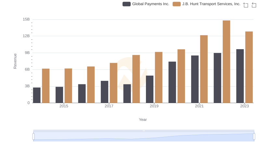The height and width of the screenshot is (149, 260).
Task: Click the 2020 Global Payments revenue bar
Action: coord(172,82)
